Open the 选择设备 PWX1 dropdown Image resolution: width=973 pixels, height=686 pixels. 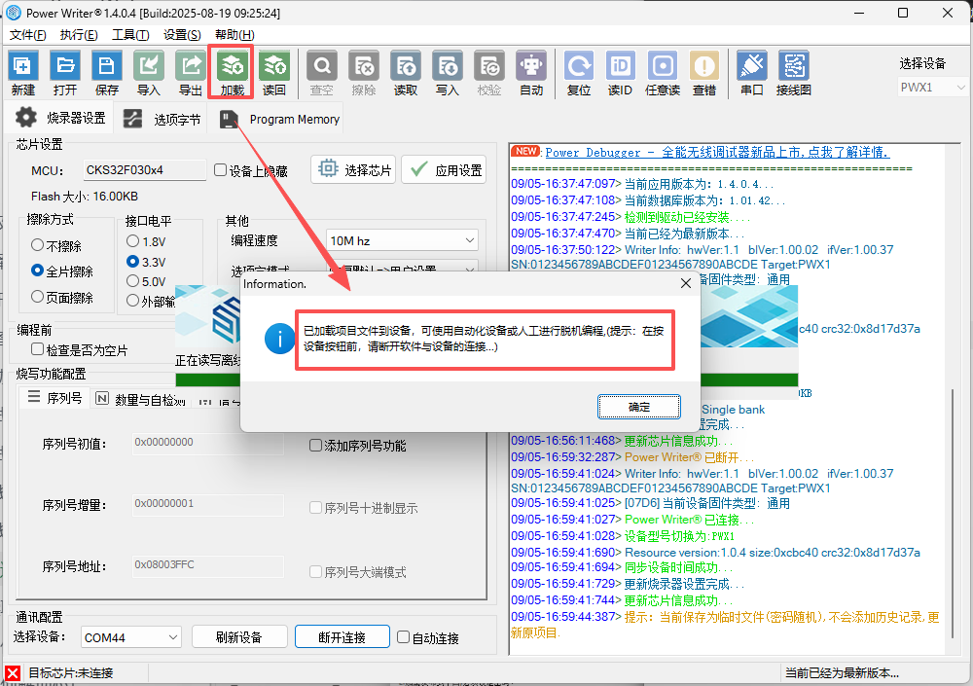click(x=933, y=88)
